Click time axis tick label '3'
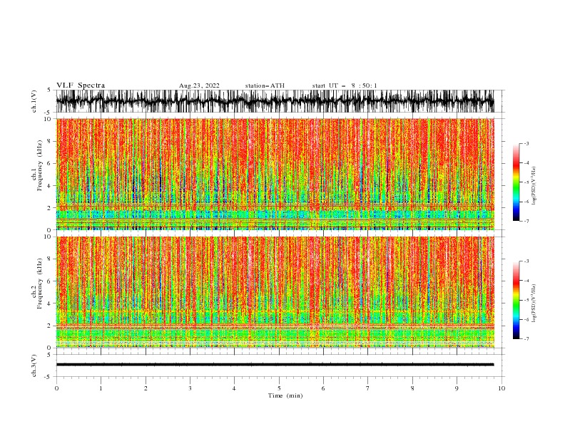Viewport: 565px width, 436px height. (x=190, y=388)
